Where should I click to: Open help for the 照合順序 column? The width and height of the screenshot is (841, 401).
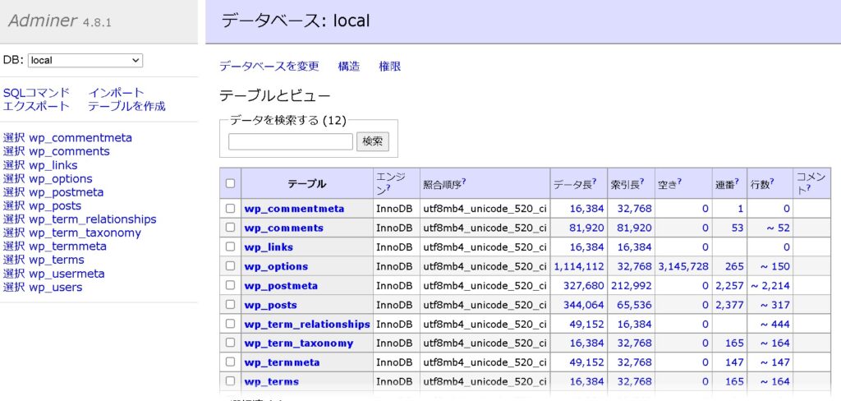pos(464,182)
